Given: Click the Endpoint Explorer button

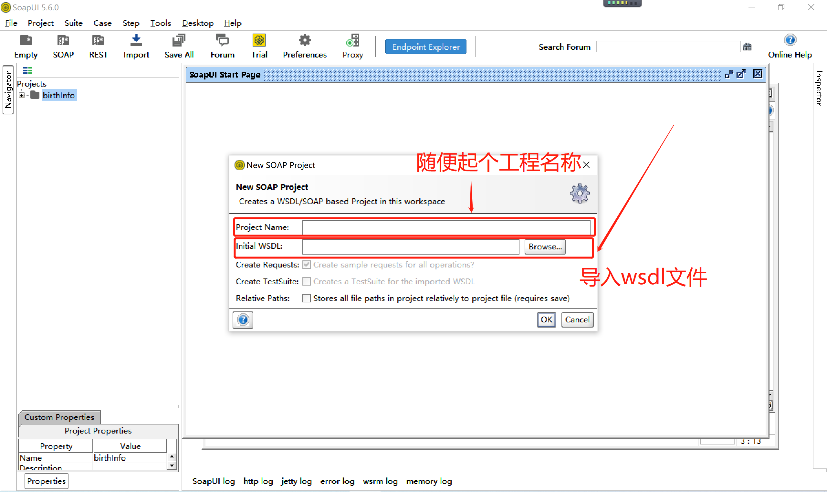Looking at the screenshot, I should (425, 47).
